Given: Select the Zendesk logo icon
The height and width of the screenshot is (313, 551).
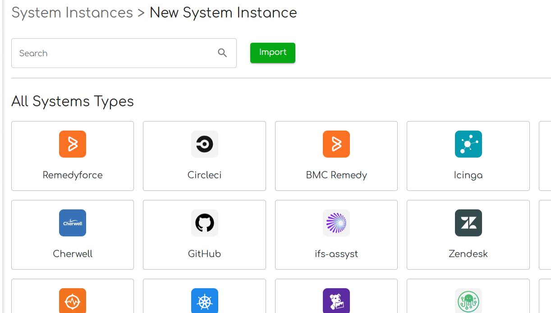Looking at the screenshot, I should (468, 223).
